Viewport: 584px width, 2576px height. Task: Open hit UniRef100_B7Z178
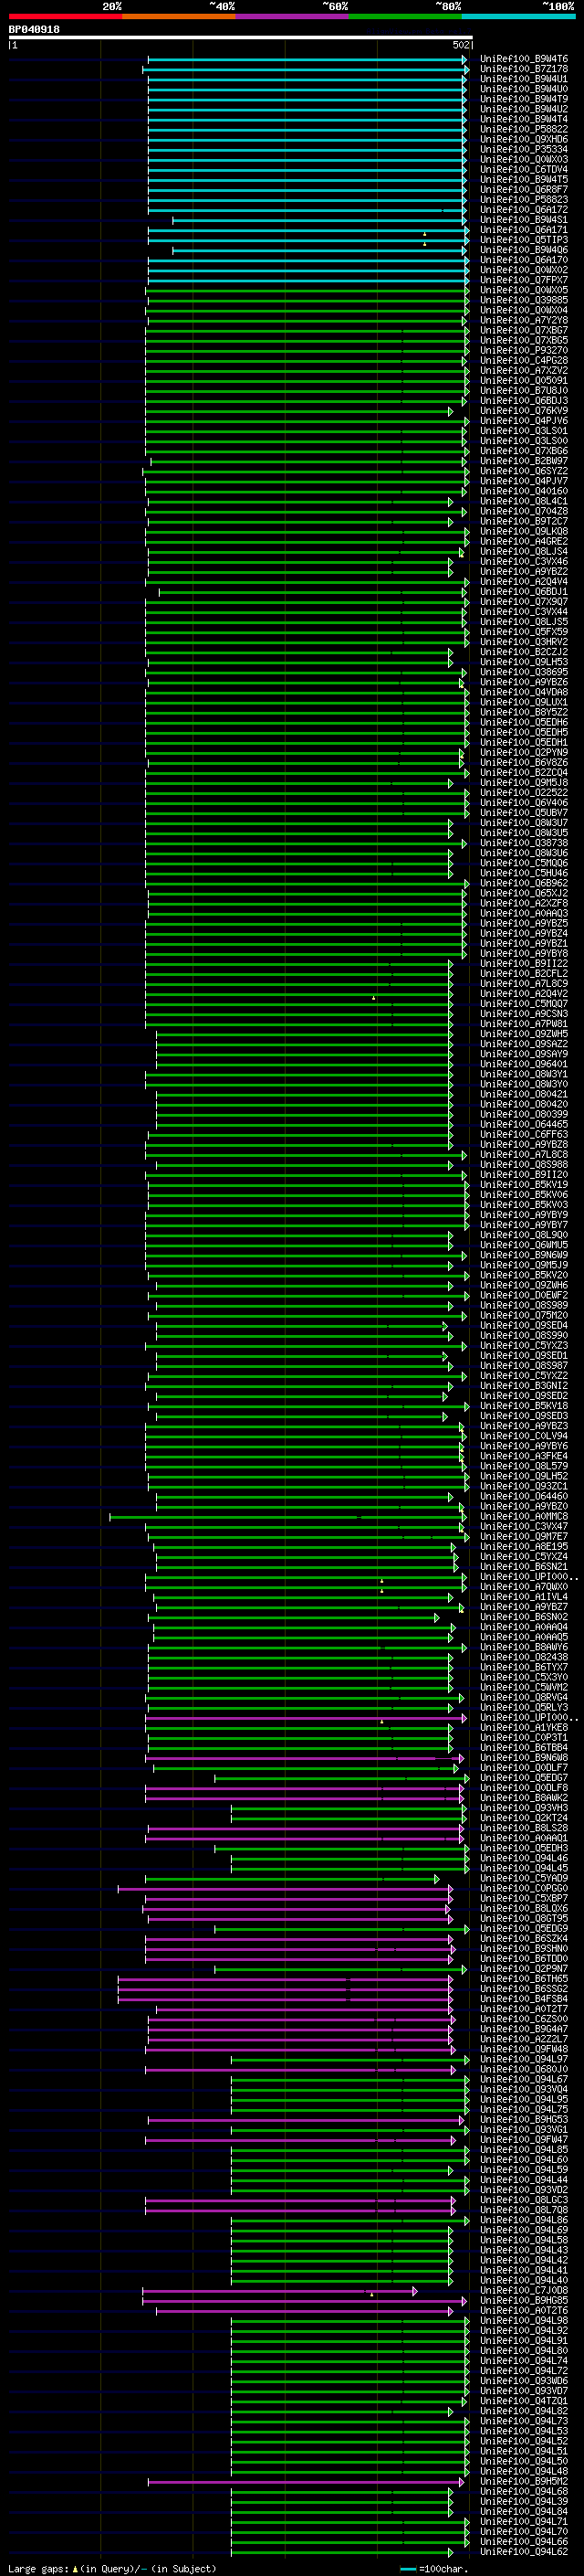click(x=523, y=69)
